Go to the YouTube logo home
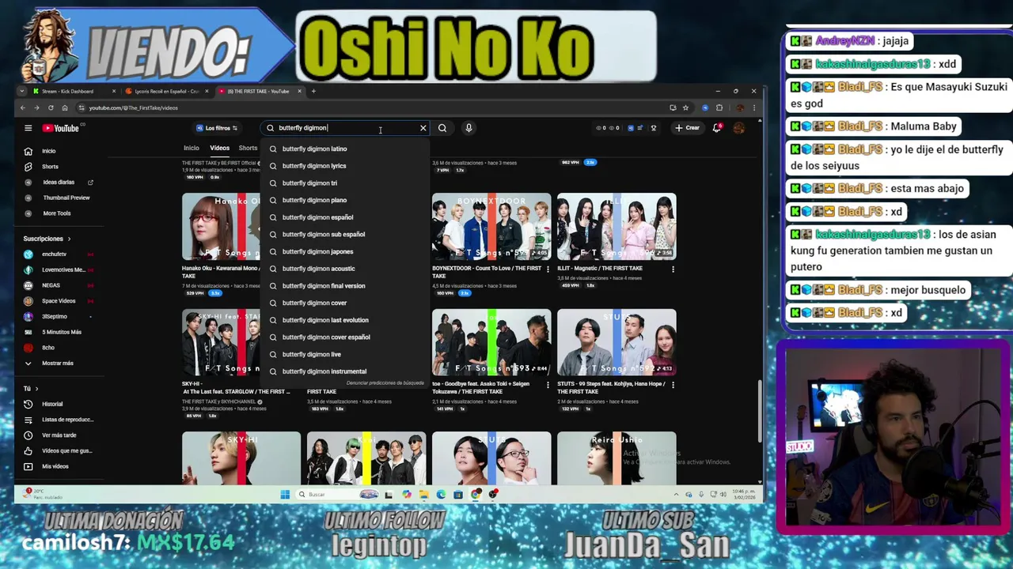This screenshot has width=1013, height=569. [x=62, y=128]
